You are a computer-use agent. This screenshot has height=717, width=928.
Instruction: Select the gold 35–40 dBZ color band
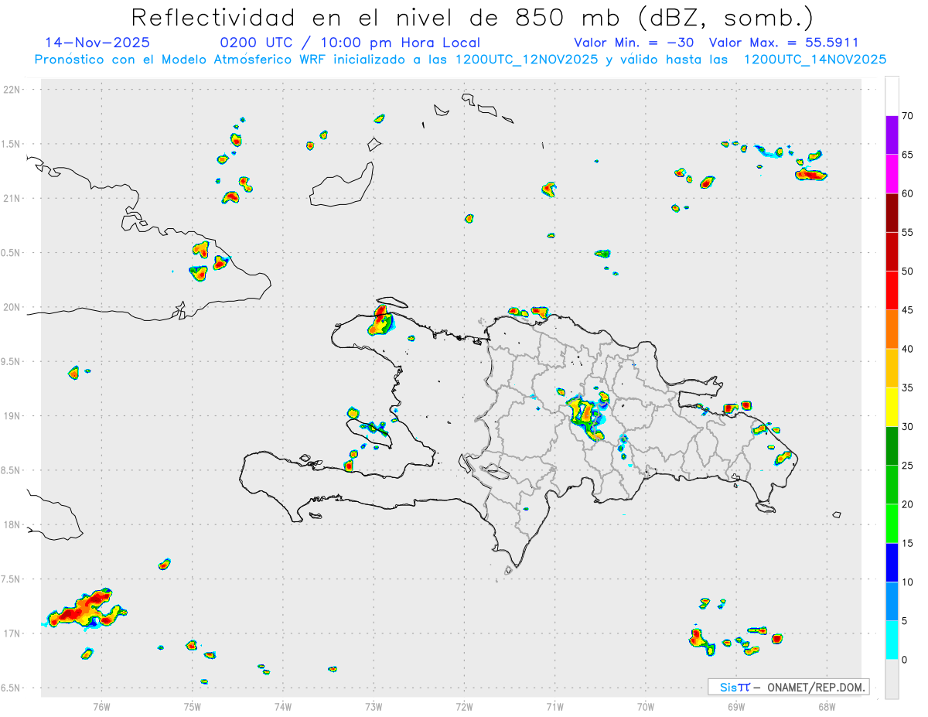(892, 368)
